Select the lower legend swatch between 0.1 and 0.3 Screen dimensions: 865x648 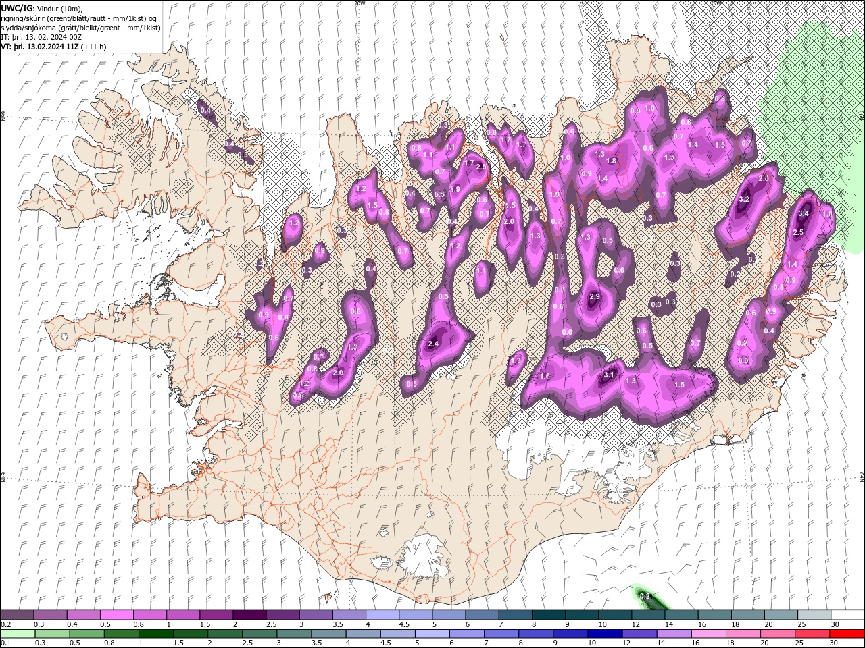pyautogui.click(x=17, y=634)
